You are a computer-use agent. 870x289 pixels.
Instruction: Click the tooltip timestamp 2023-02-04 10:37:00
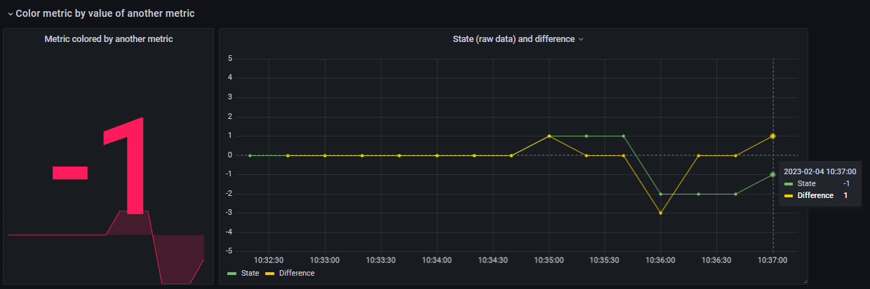819,171
